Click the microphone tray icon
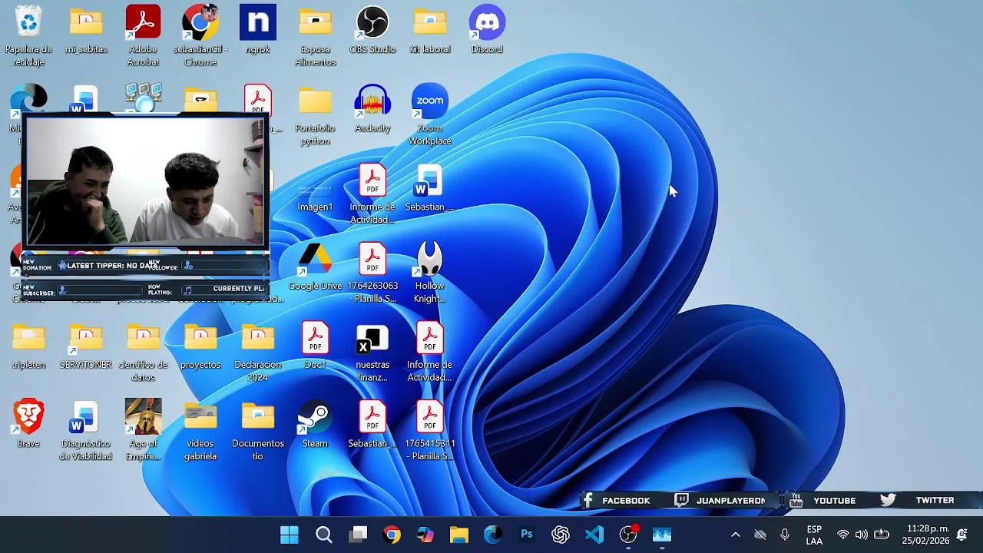The width and height of the screenshot is (983, 553). point(785,535)
